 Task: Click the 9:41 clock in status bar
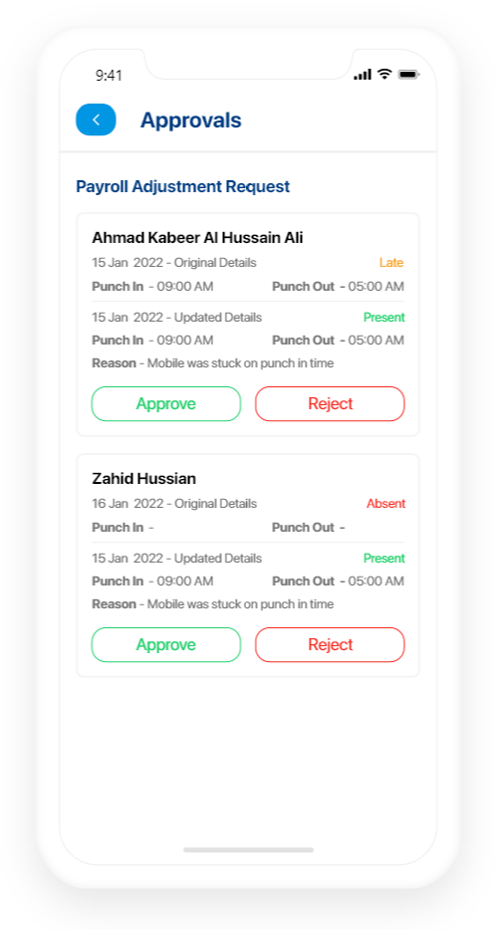[109, 76]
